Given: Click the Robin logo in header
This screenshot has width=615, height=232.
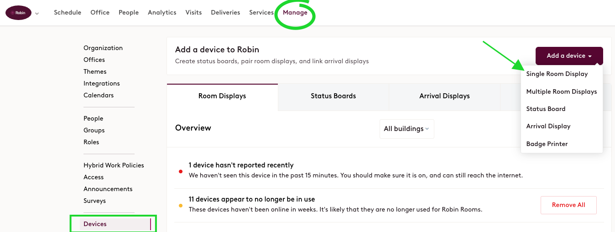Looking at the screenshot, I should click(18, 13).
